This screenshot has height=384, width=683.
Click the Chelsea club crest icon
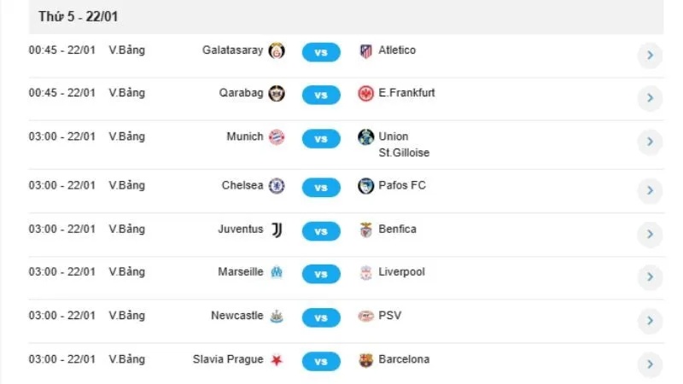[277, 186]
